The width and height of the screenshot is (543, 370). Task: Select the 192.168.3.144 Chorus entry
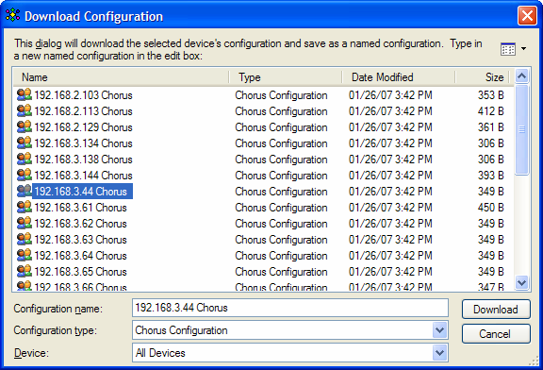tap(83, 176)
